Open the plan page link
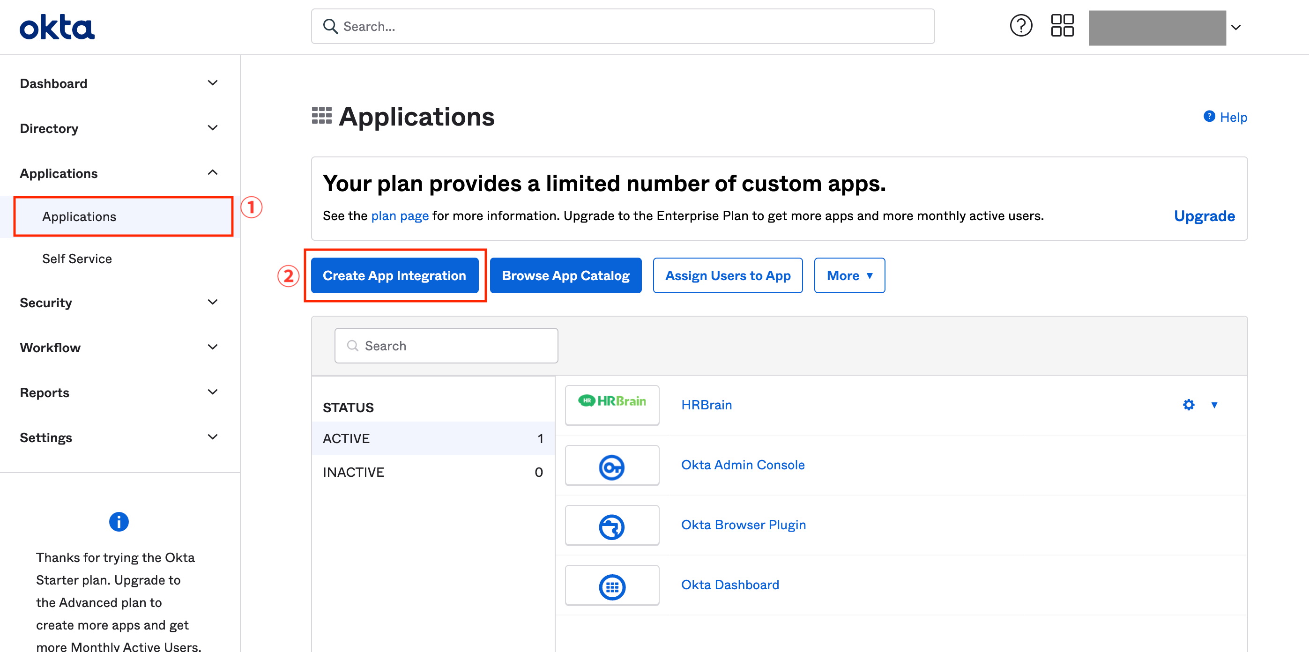 click(400, 215)
